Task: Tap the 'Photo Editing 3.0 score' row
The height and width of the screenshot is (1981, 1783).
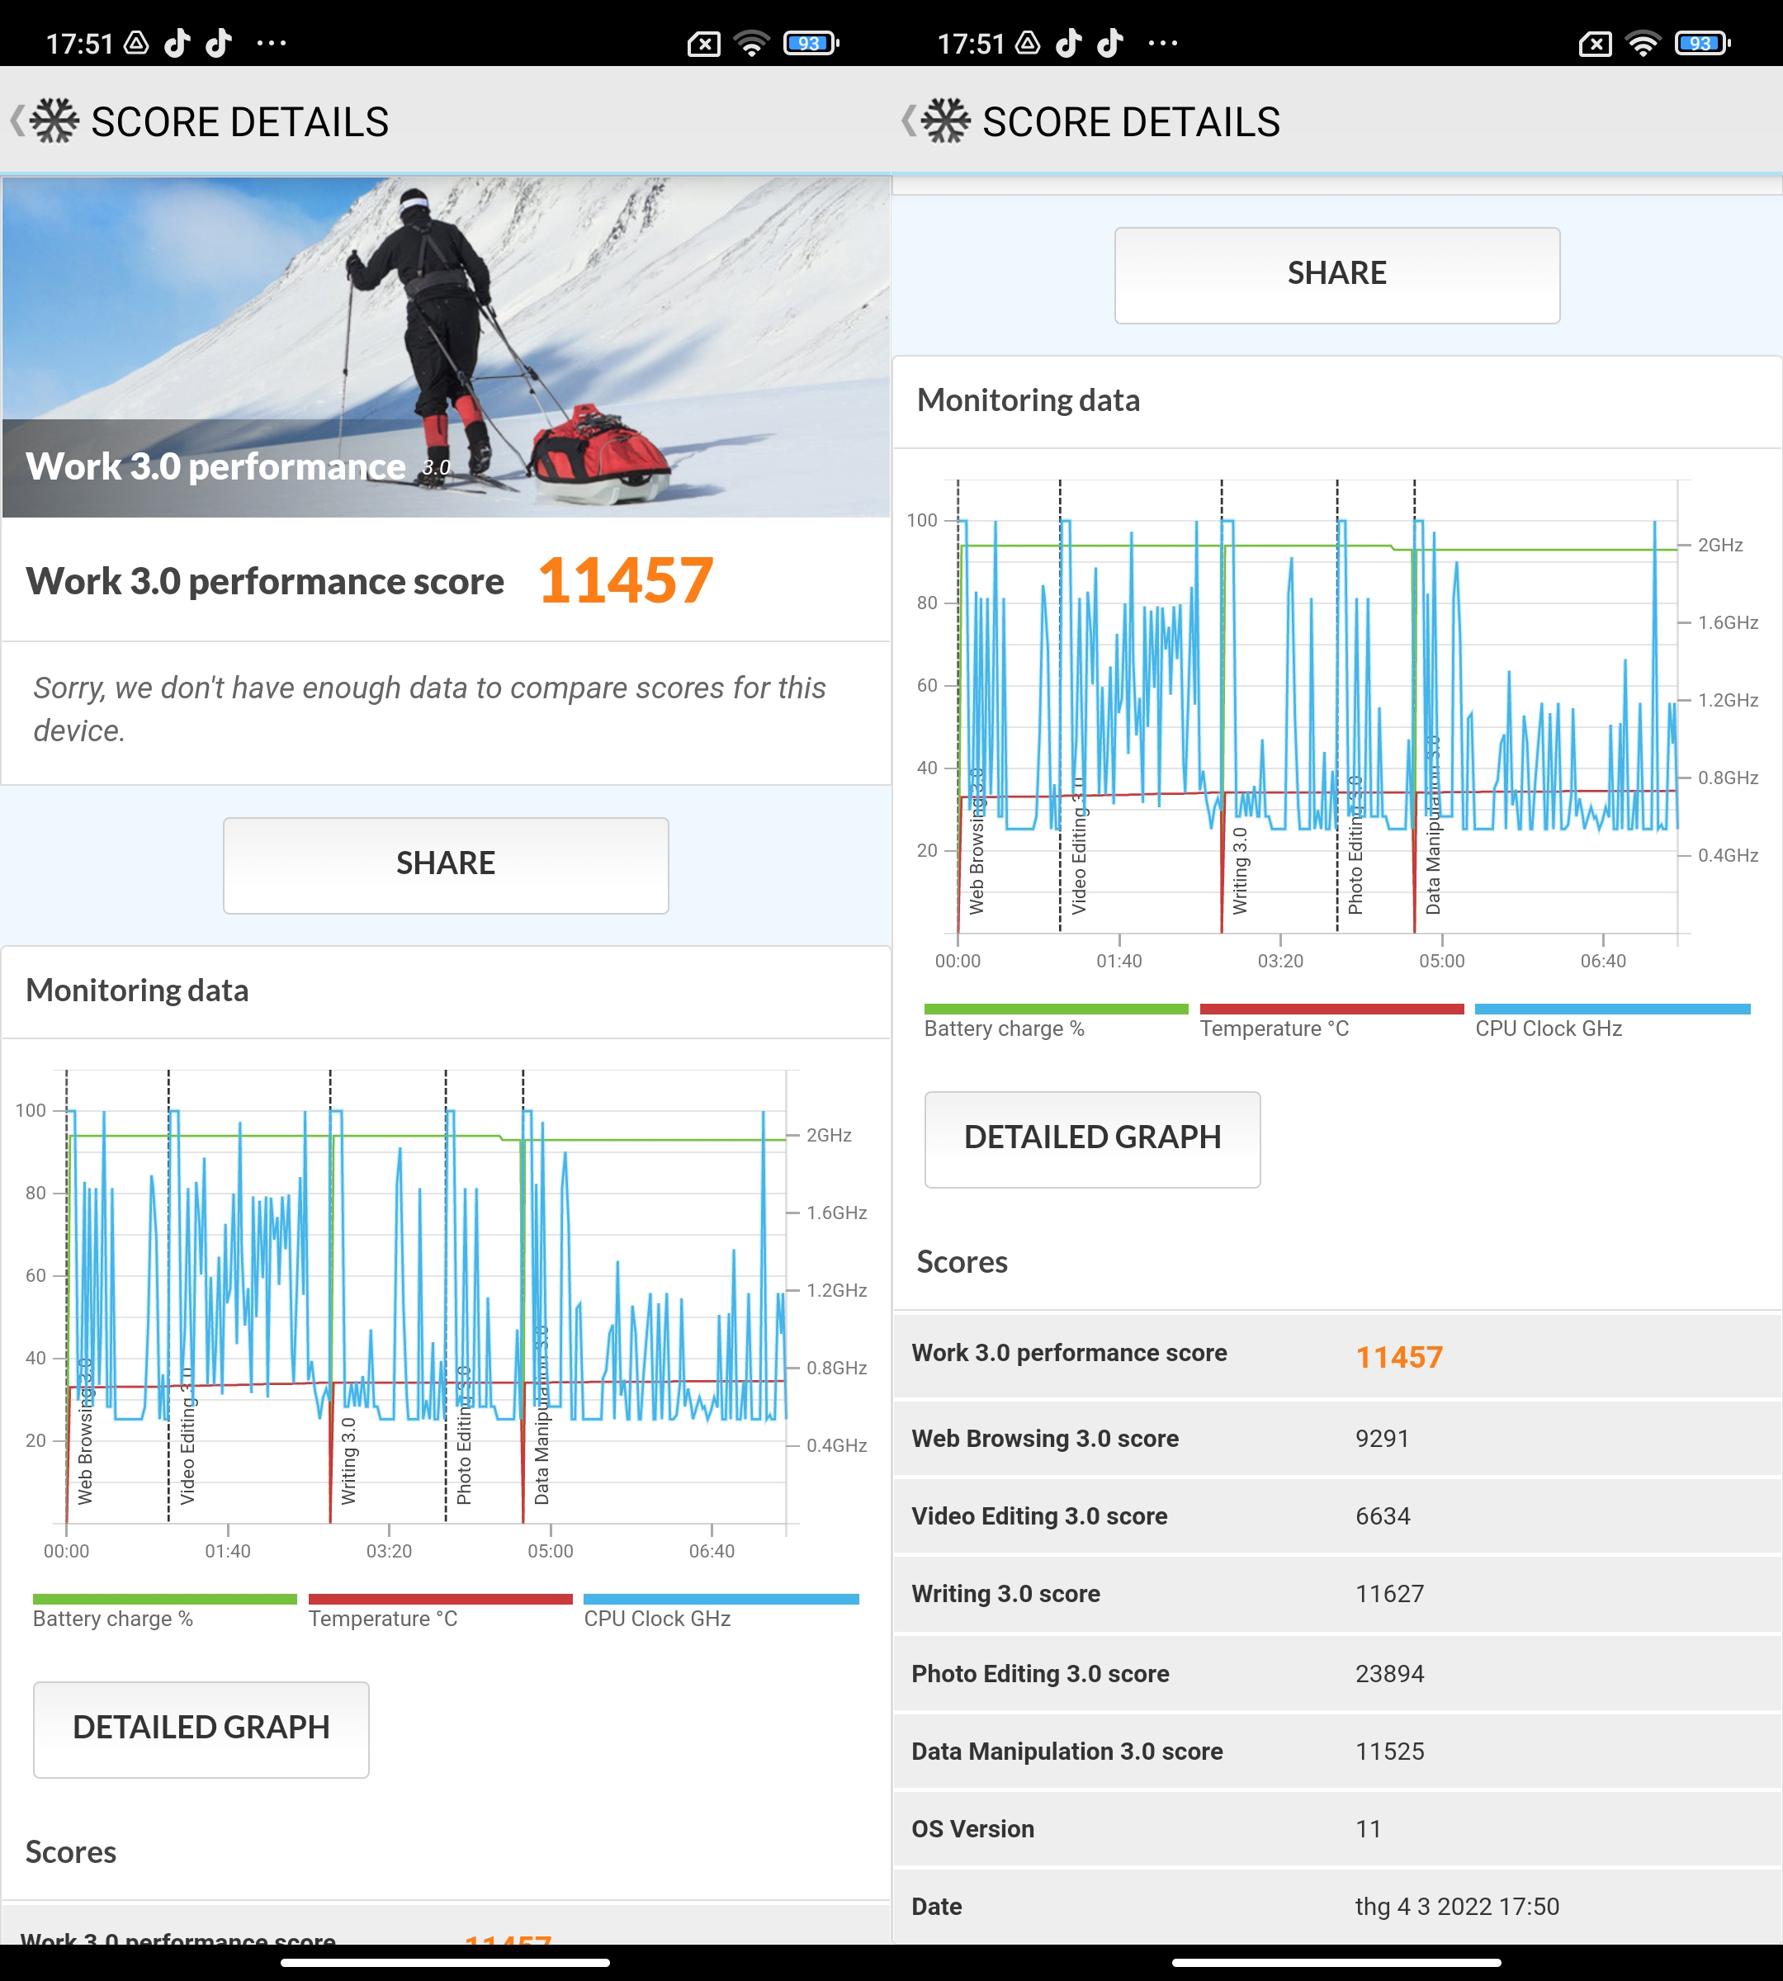Action: pyautogui.click(x=1337, y=1673)
